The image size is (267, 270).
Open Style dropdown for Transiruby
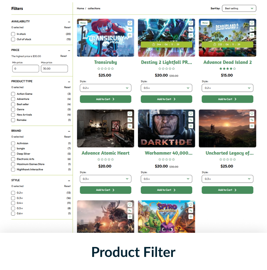106,88
